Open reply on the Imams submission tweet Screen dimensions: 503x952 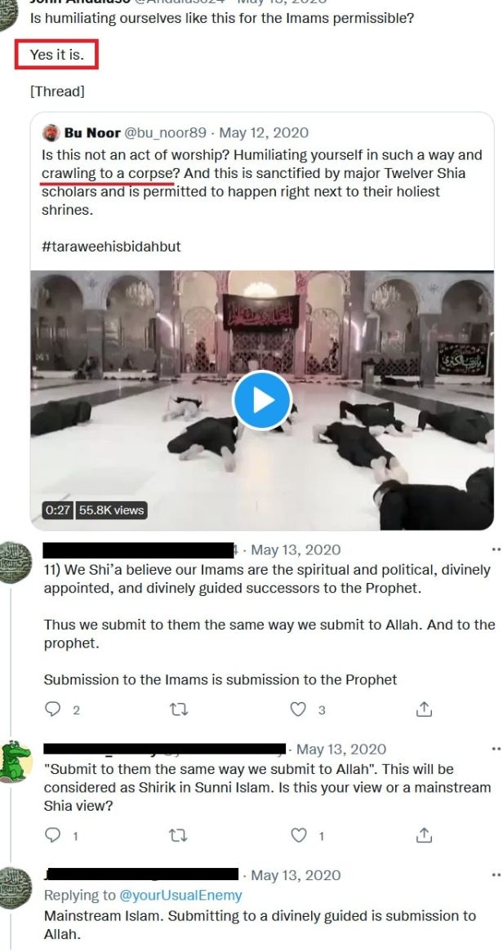pyautogui.click(x=54, y=709)
